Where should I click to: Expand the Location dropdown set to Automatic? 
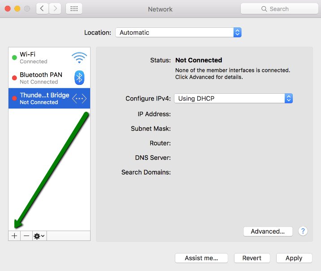click(178, 33)
